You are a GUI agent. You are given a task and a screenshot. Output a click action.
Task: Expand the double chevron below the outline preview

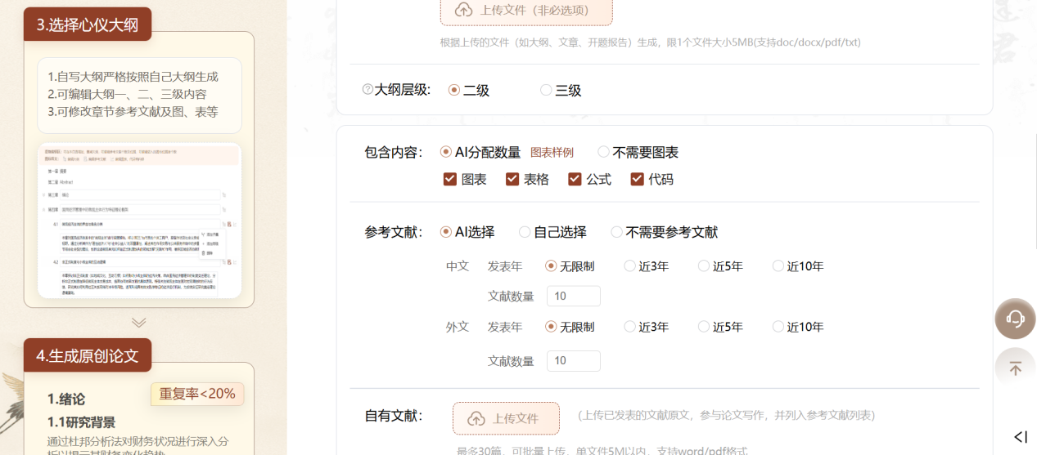(x=139, y=323)
